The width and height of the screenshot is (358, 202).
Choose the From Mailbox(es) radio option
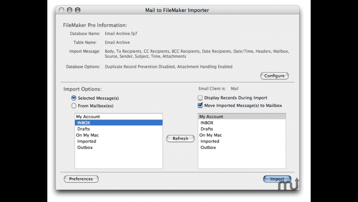pyautogui.click(x=74, y=106)
